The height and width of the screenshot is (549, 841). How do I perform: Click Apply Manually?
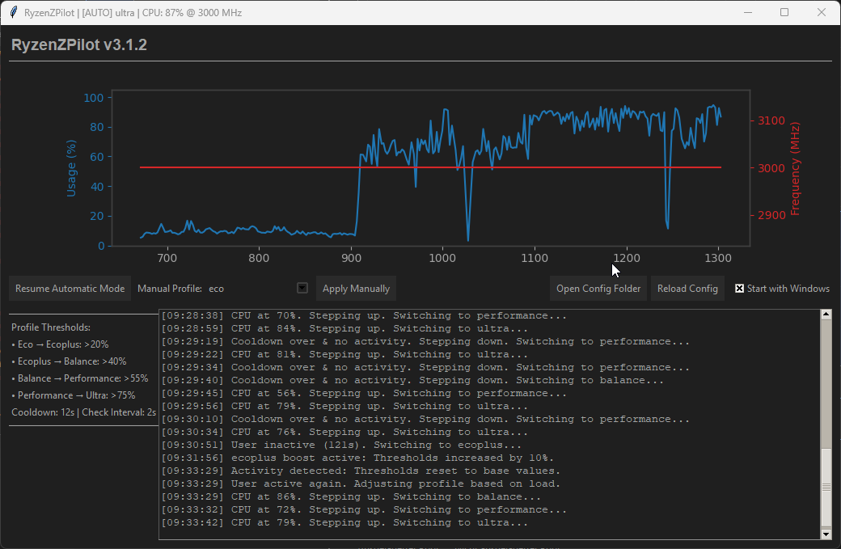[356, 289]
